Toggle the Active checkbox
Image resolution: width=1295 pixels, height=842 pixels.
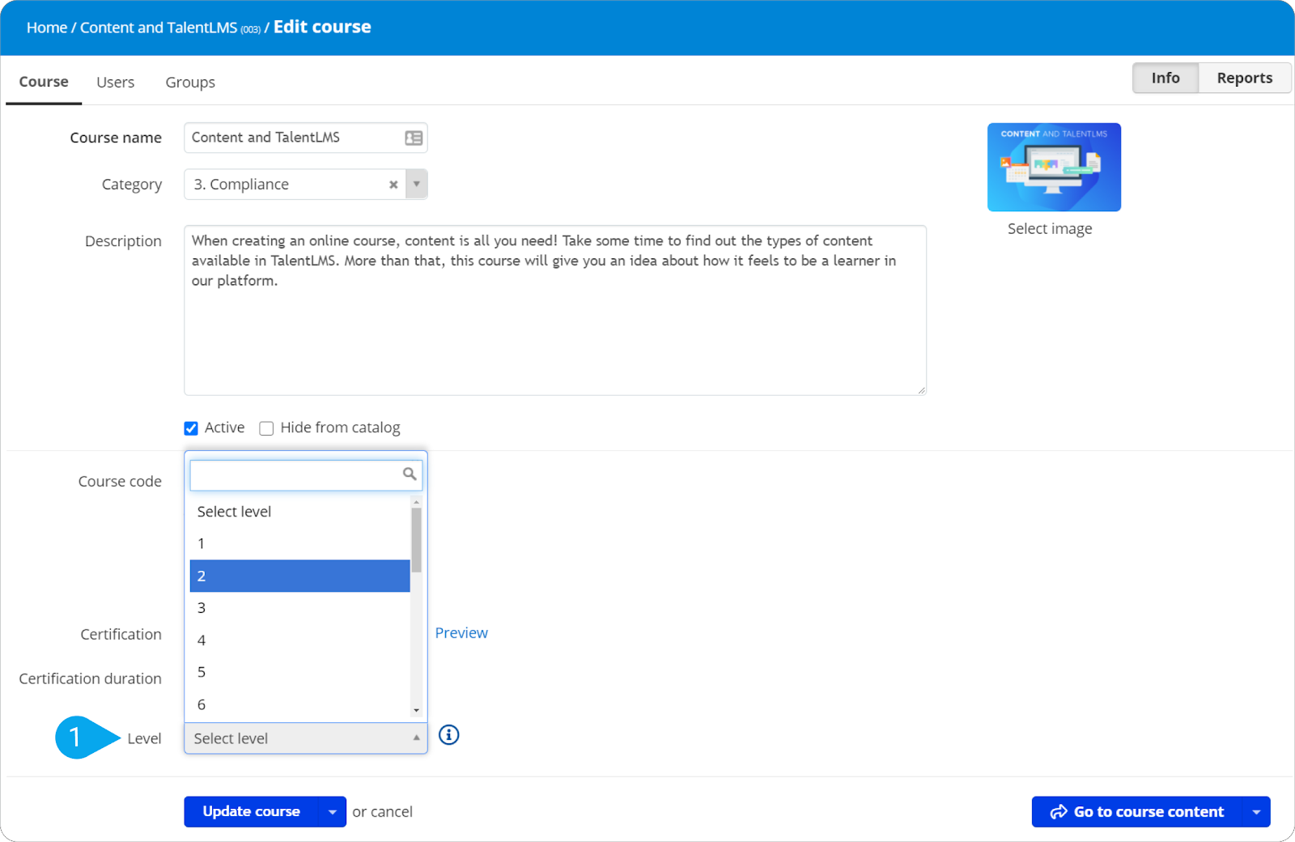tap(191, 428)
